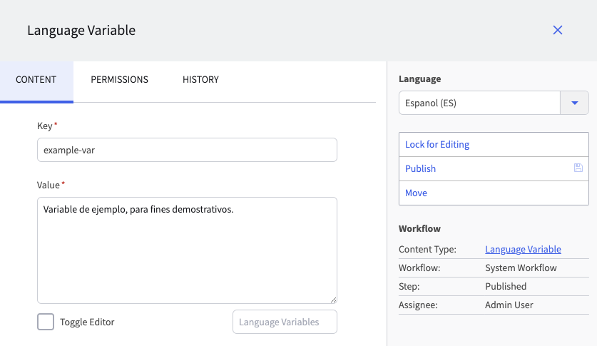The image size is (597, 346).
Task: Enable the Toggle Editor checkbox
Action: point(46,322)
